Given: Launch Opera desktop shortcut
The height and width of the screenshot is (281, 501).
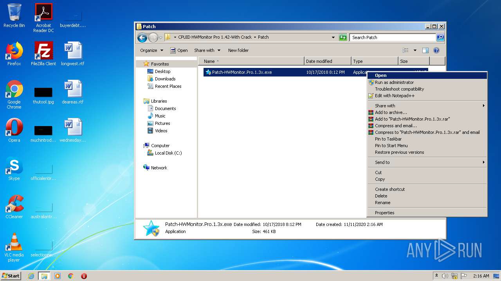Looking at the screenshot, I should 14,130.
